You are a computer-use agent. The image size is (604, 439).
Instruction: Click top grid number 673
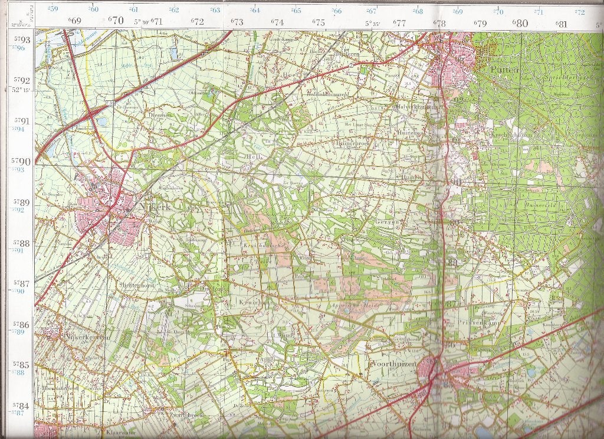pyautogui.click(x=237, y=22)
